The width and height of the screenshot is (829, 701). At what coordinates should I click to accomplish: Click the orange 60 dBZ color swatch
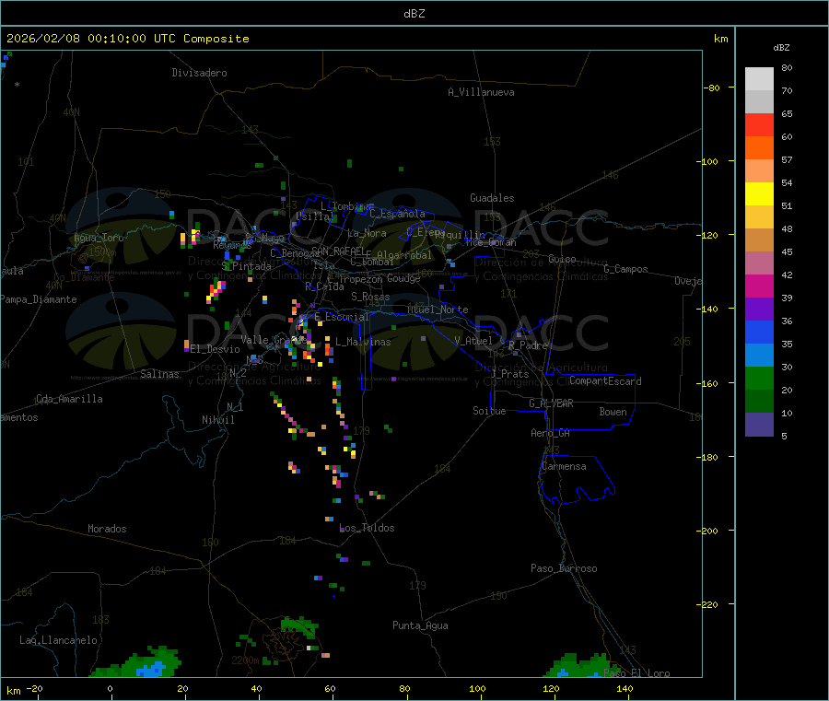coord(759,148)
